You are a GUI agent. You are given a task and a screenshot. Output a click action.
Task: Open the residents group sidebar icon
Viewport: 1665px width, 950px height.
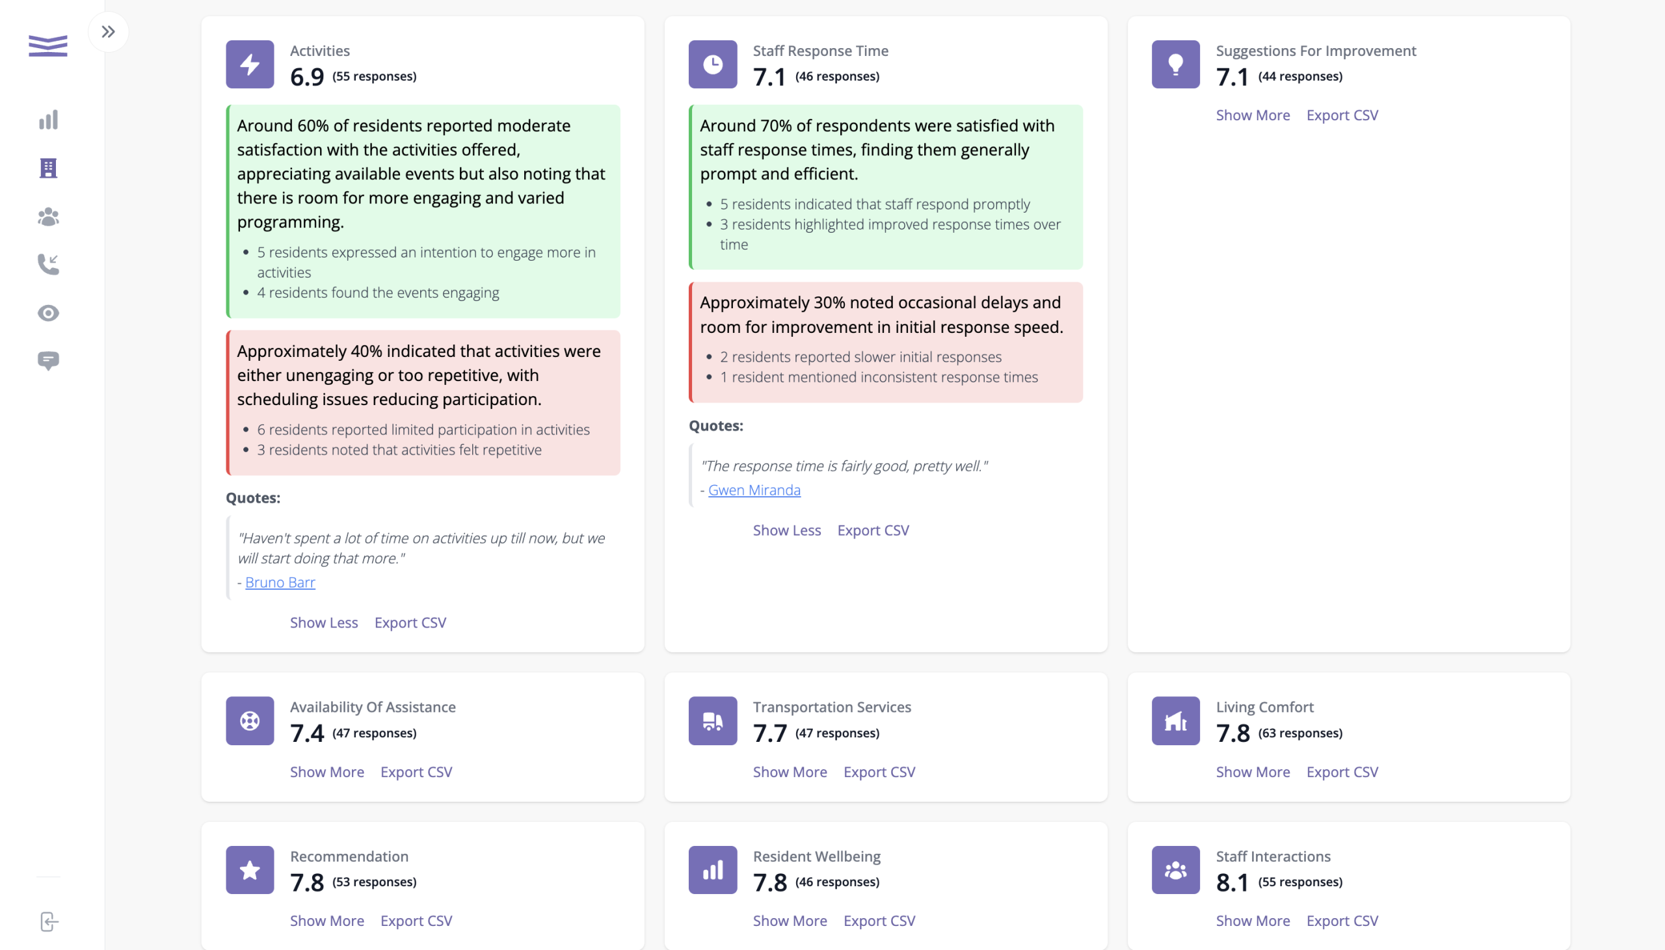coord(48,217)
